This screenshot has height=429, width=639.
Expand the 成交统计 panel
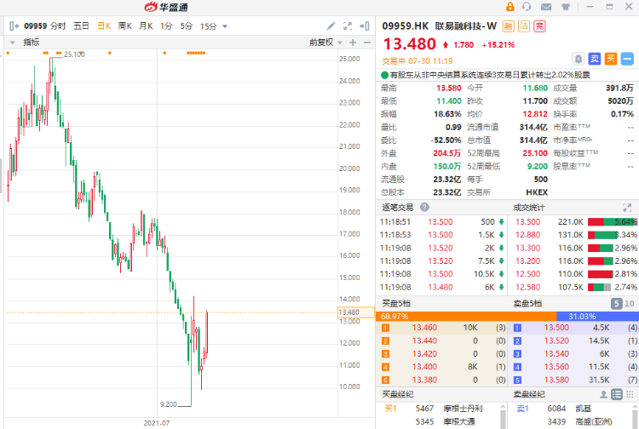pos(627,207)
